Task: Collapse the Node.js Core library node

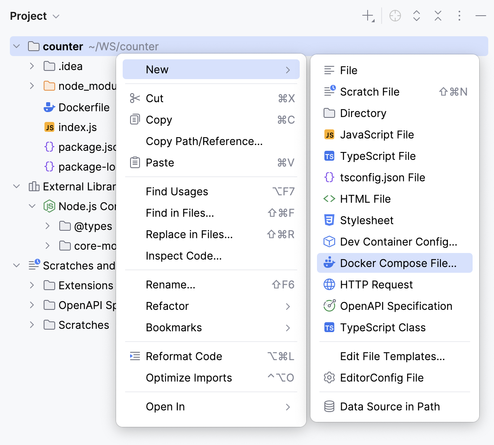Action: [x=32, y=206]
